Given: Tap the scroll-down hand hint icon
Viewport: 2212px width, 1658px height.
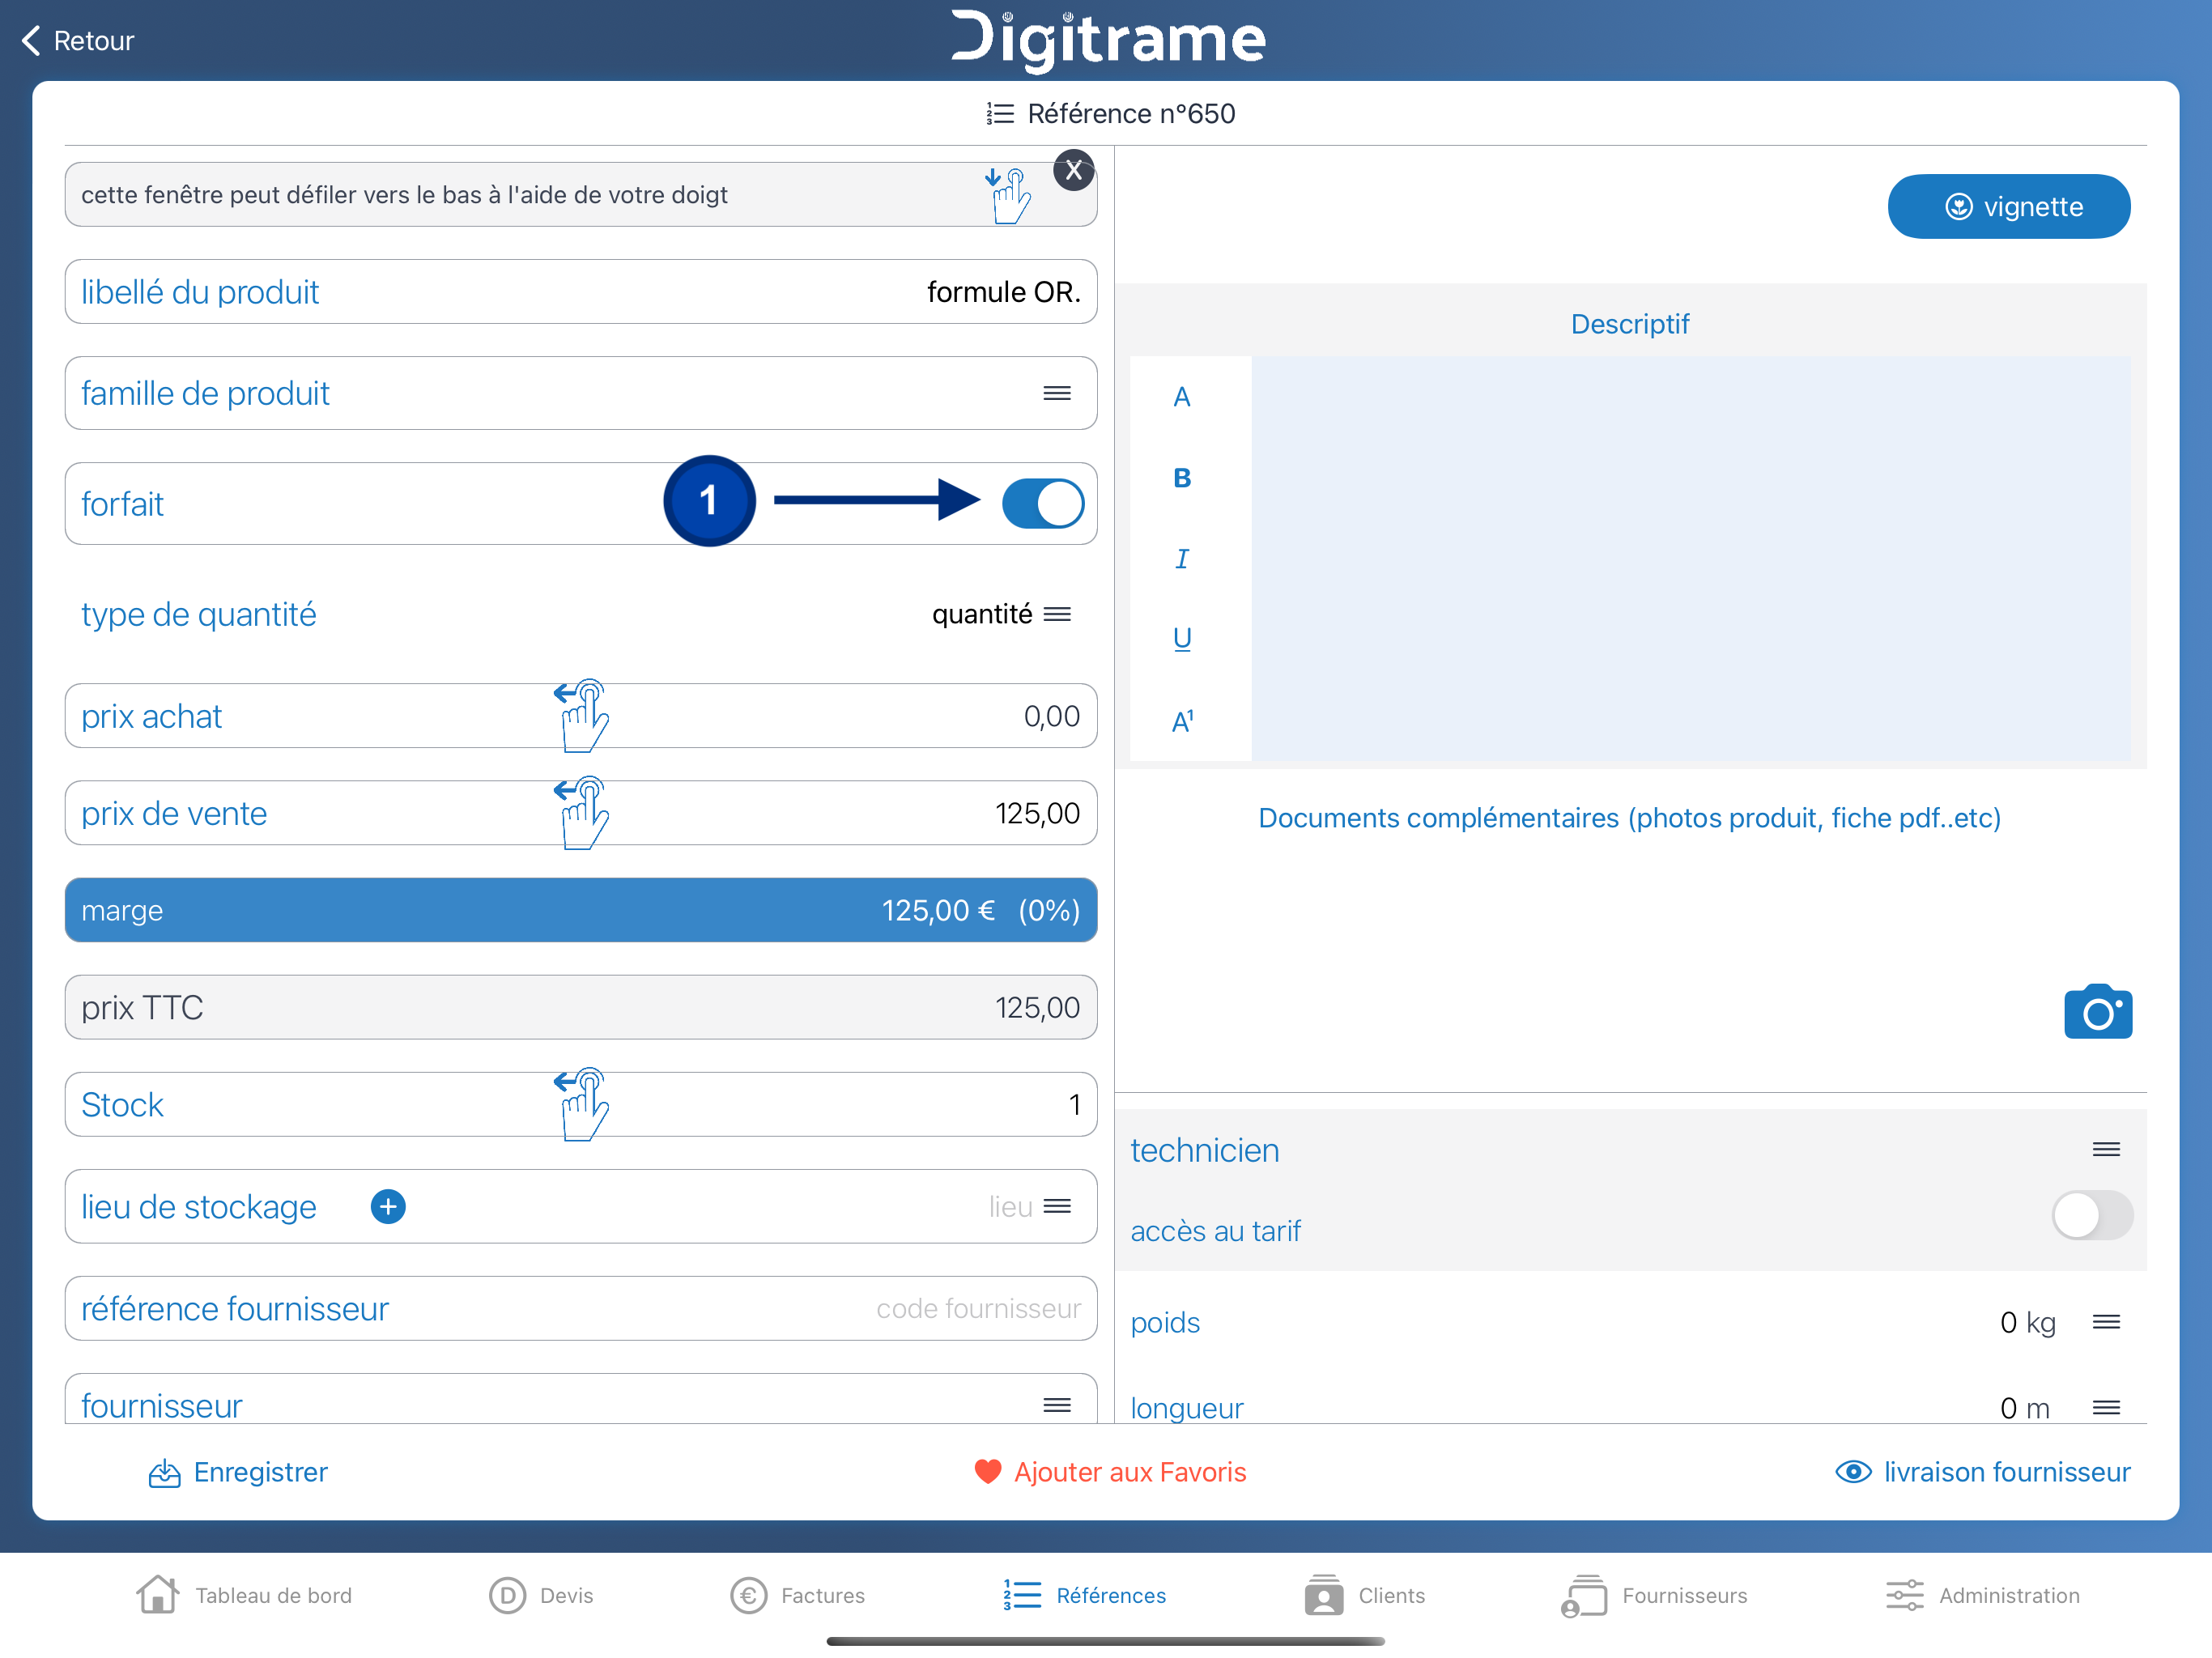Looking at the screenshot, I should click(x=1008, y=195).
